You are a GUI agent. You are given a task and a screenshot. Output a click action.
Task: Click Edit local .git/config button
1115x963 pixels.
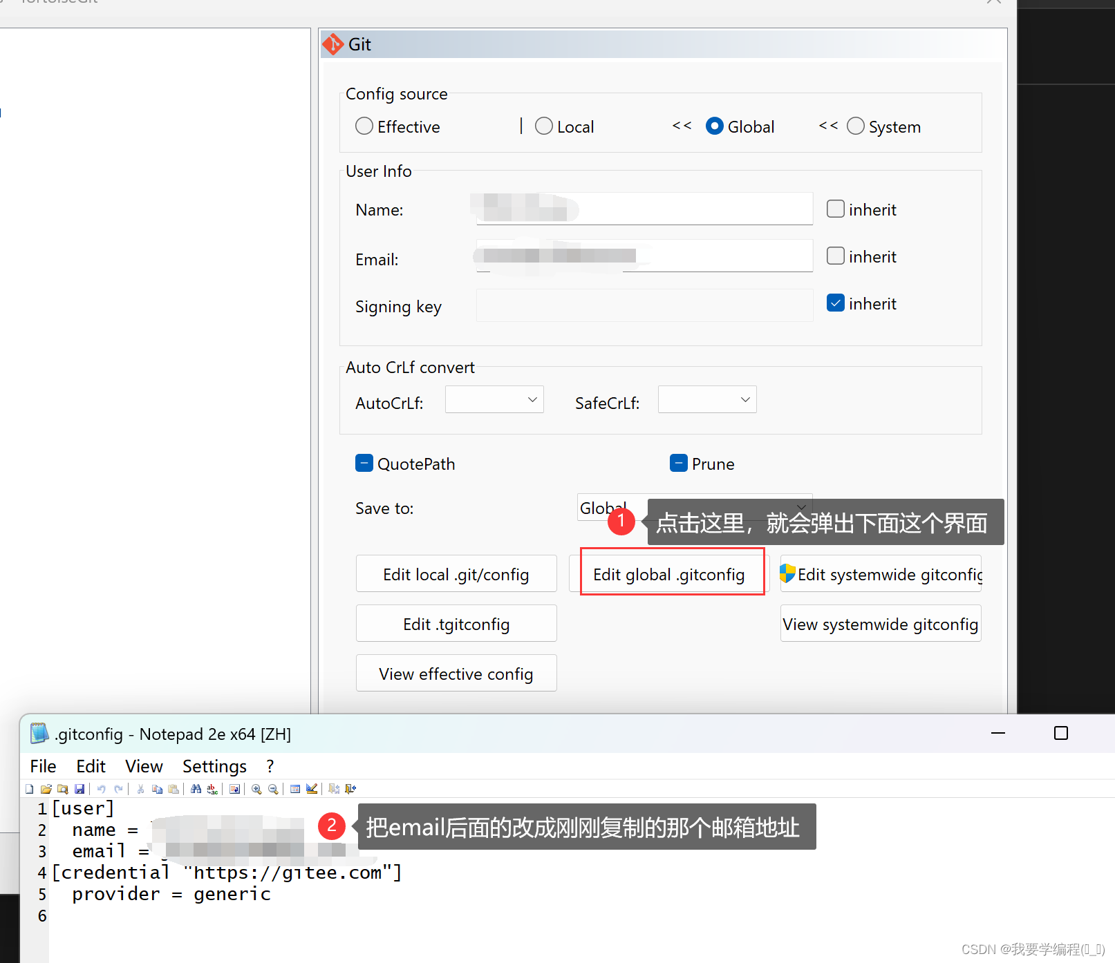coord(456,574)
